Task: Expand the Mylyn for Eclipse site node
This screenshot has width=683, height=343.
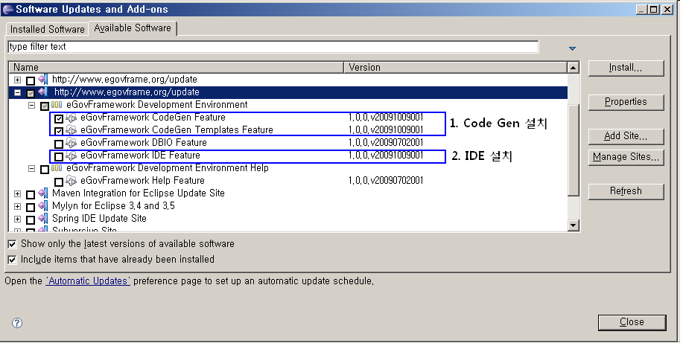Action: 17,206
